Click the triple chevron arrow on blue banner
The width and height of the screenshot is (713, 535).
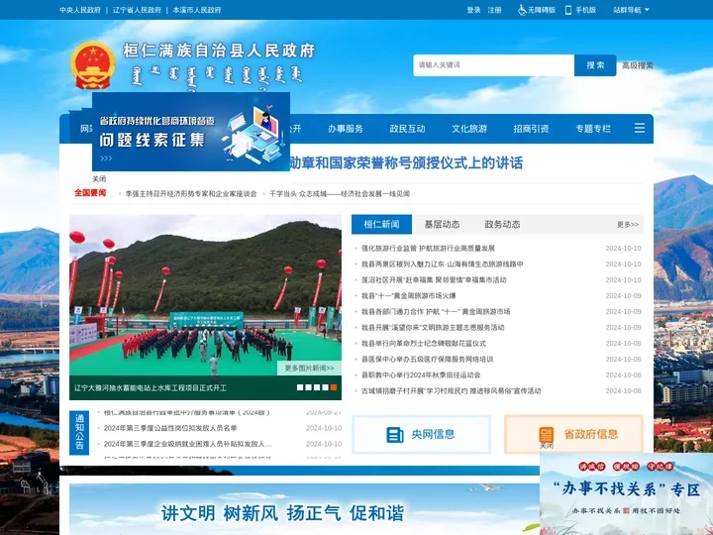(x=106, y=159)
